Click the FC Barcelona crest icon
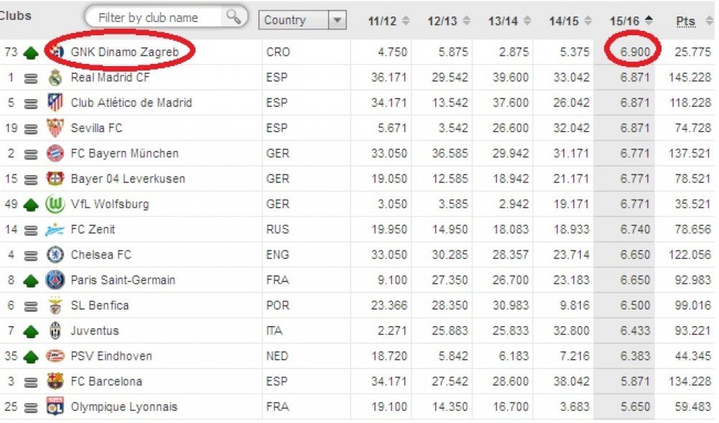This screenshot has height=423, width=719. tap(55, 381)
